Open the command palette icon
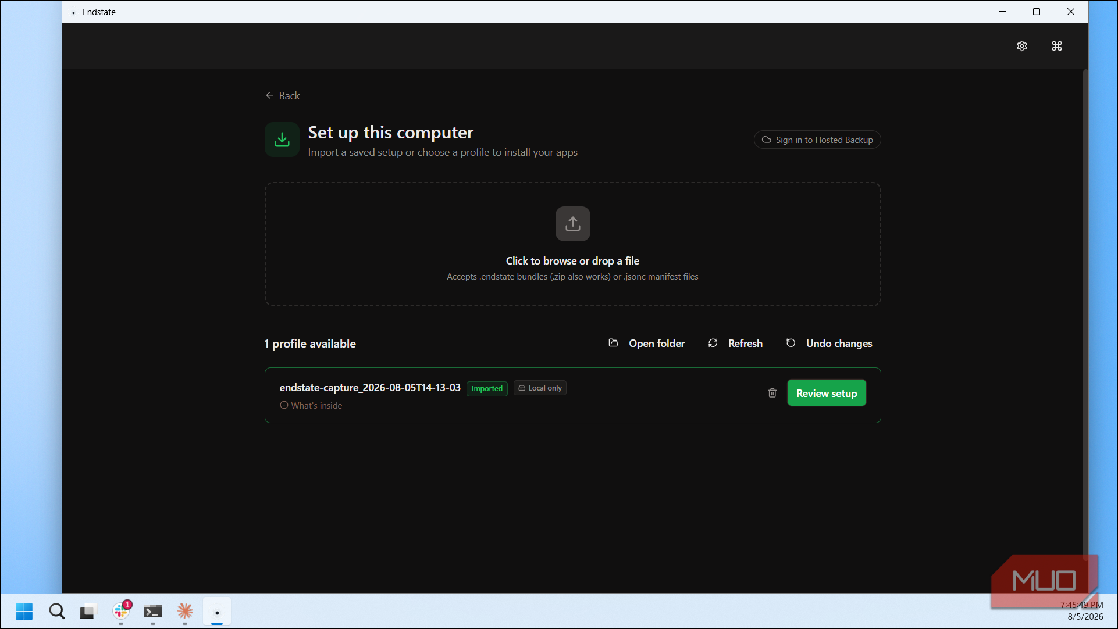The width and height of the screenshot is (1118, 629). [1057, 46]
